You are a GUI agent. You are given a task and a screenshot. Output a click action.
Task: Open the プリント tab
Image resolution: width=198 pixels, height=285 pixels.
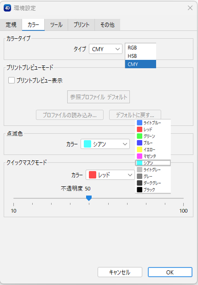[x=82, y=25]
